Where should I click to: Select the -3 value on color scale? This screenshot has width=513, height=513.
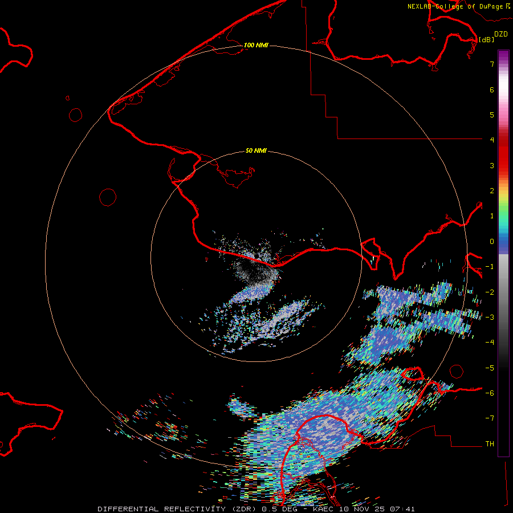(x=490, y=317)
